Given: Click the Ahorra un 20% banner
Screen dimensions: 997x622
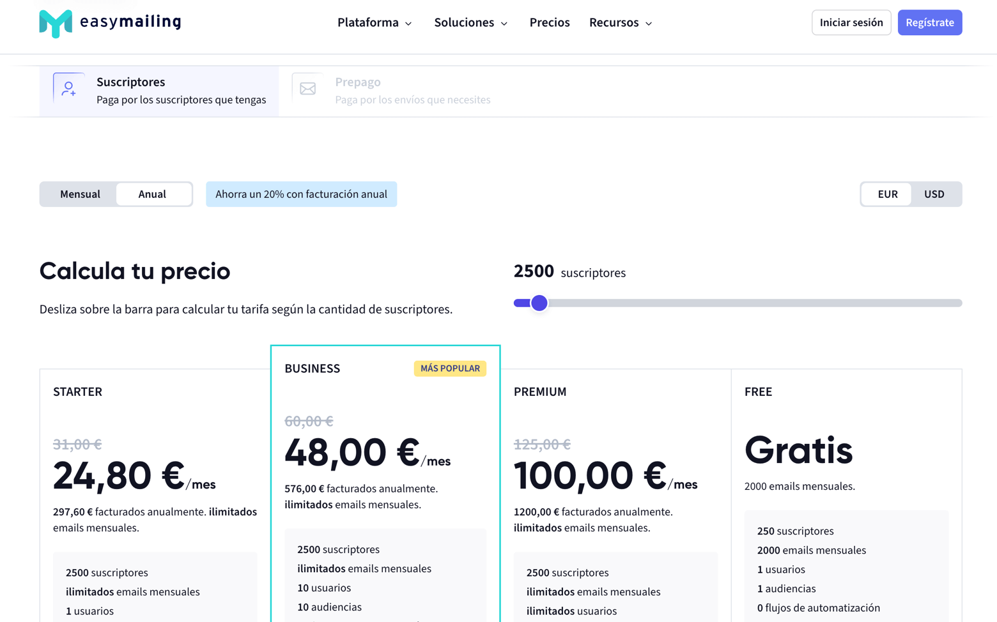Looking at the screenshot, I should click(x=301, y=194).
